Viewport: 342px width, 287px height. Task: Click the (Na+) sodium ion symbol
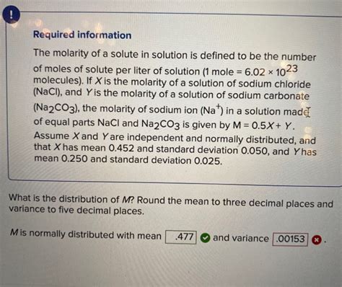[211, 110]
